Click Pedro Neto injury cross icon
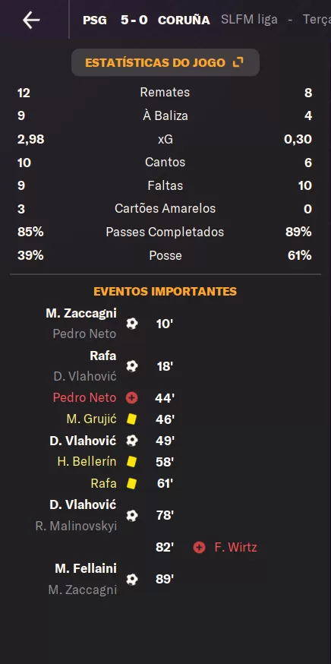 pos(131,397)
